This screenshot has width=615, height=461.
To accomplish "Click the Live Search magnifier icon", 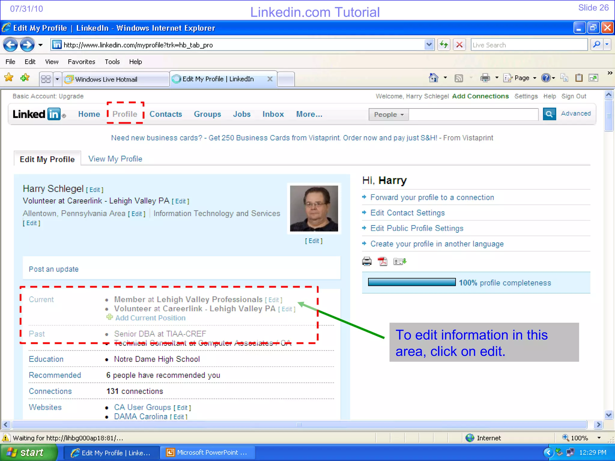I will pyautogui.click(x=596, y=45).
